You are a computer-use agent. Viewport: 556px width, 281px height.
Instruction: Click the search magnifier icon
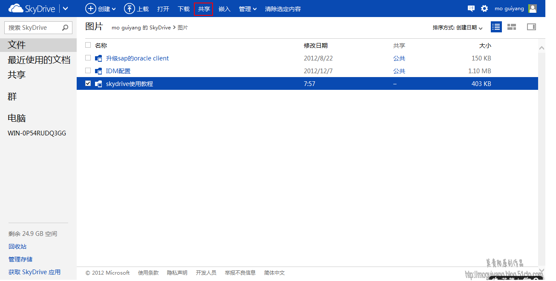tap(65, 28)
